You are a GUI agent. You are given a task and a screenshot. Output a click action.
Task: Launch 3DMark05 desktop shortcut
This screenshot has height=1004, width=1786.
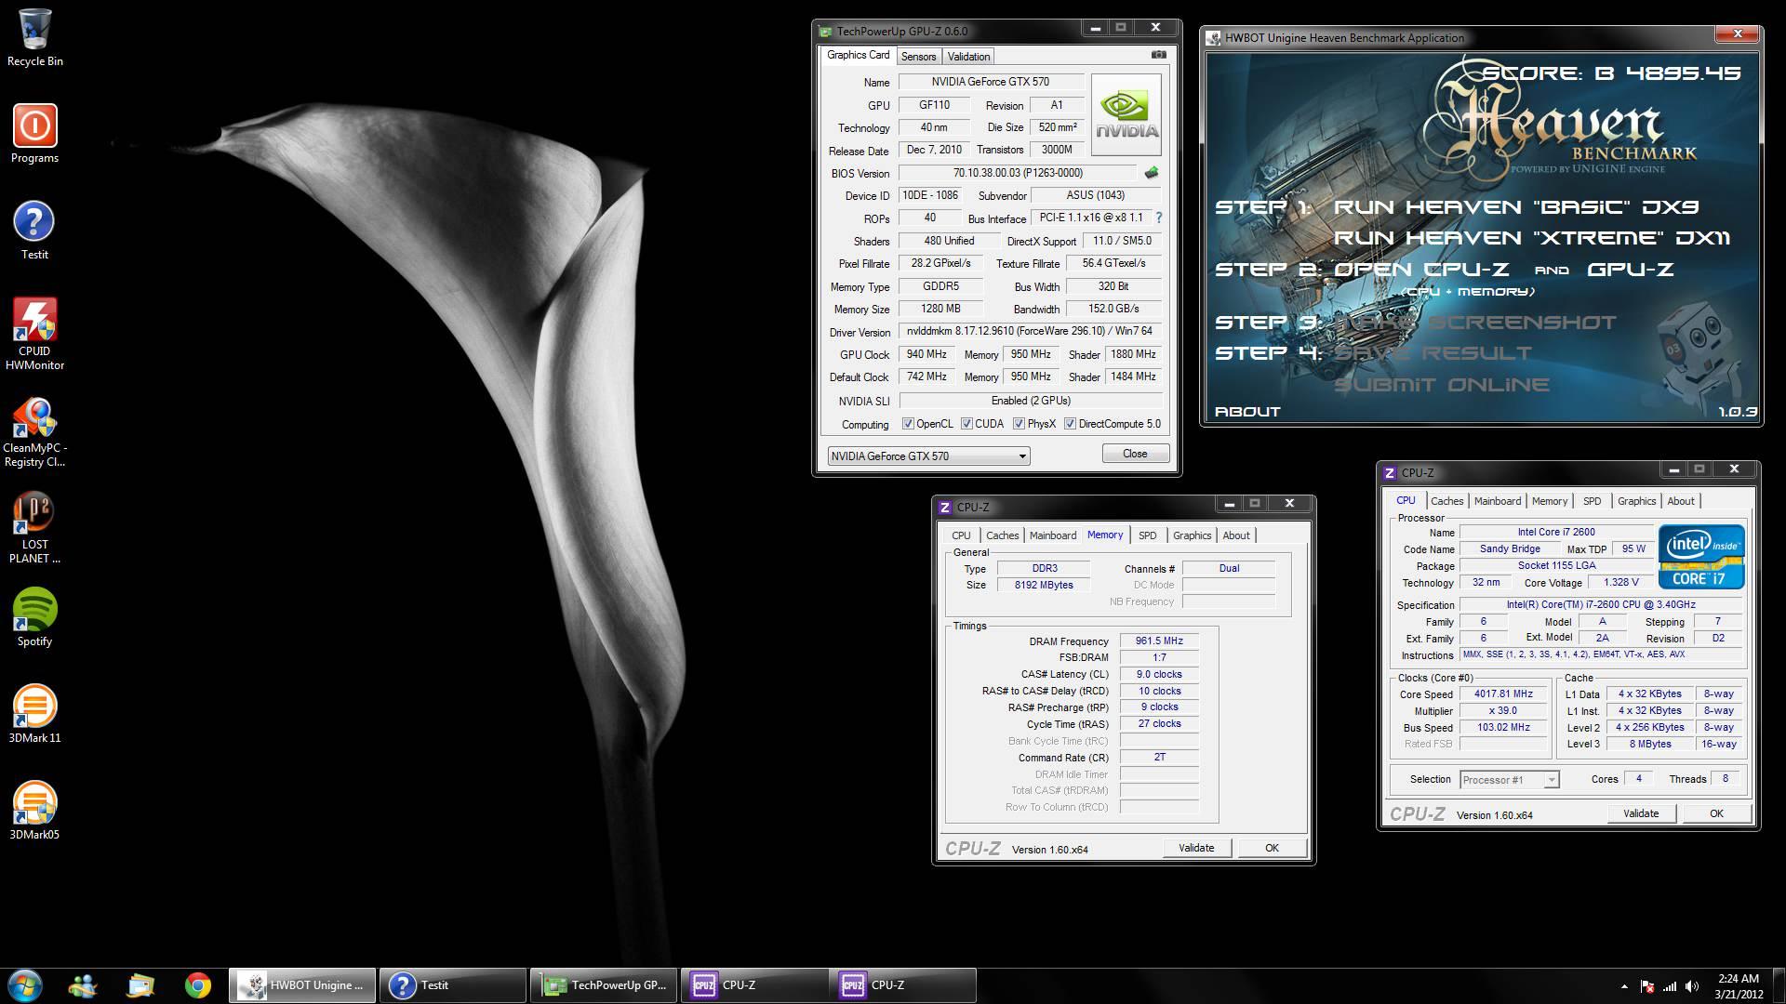[34, 811]
